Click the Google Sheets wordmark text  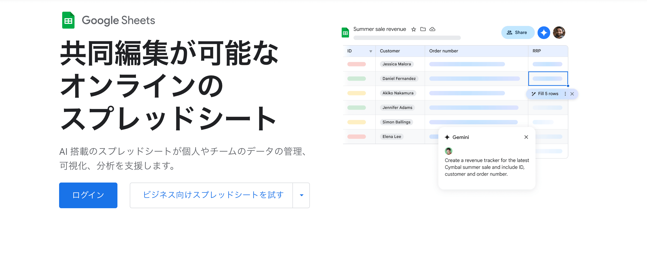pyautogui.click(x=118, y=20)
